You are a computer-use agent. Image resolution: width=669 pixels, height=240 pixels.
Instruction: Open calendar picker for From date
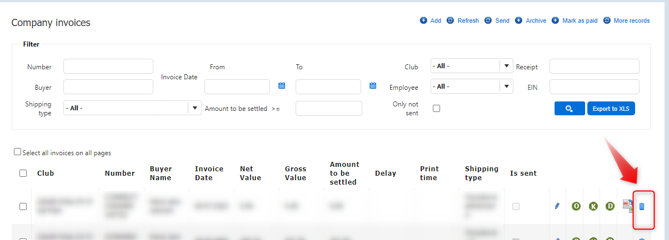point(282,86)
